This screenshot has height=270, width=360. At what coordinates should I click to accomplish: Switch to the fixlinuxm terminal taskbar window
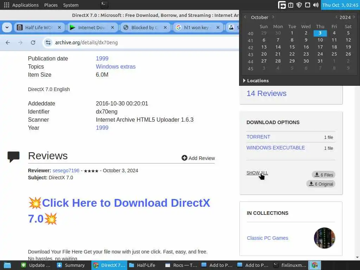[x=290, y=265]
